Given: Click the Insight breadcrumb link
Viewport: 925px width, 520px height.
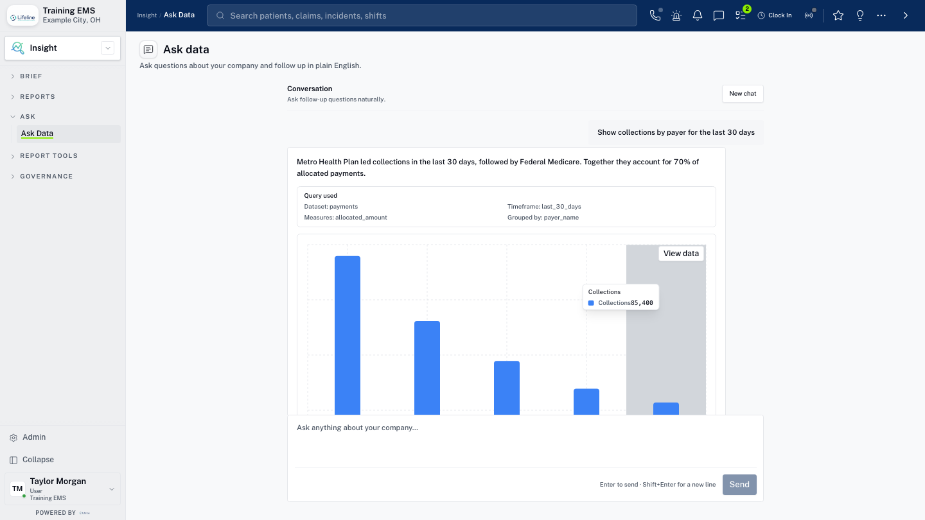Looking at the screenshot, I should (146, 15).
